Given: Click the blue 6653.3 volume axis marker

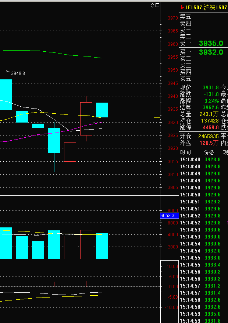Looking at the screenshot, I should coord(169,216).
